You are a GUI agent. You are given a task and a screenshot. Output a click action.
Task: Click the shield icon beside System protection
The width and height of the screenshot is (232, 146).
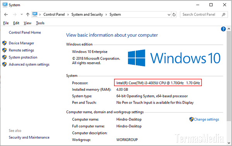tap(5, 57)
